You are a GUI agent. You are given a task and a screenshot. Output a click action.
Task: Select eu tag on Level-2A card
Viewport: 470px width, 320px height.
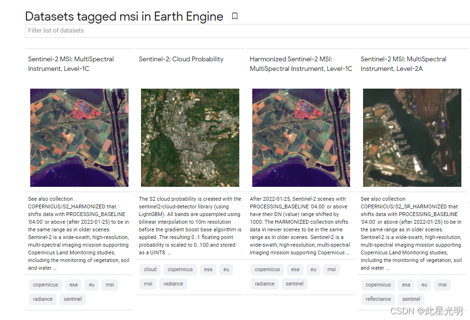click(424, 285)
